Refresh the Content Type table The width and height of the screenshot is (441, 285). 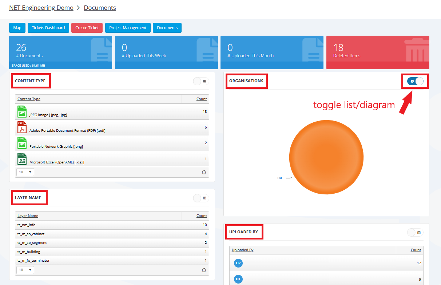204,172
